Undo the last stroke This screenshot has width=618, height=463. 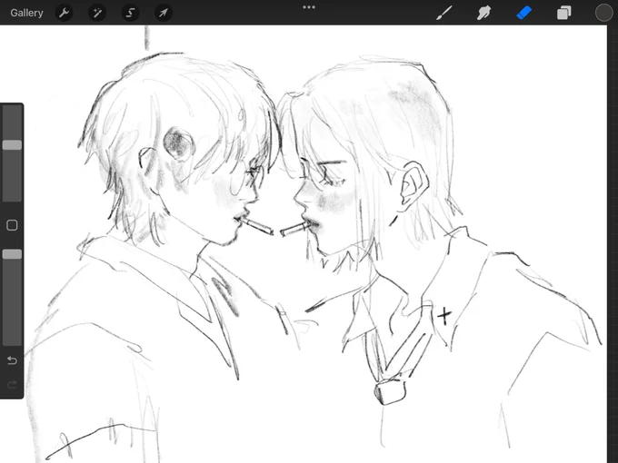click(x=12, y=360)
